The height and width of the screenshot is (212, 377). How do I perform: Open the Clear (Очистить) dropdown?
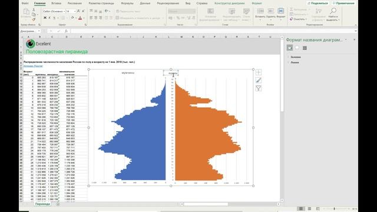click(299, 19)
